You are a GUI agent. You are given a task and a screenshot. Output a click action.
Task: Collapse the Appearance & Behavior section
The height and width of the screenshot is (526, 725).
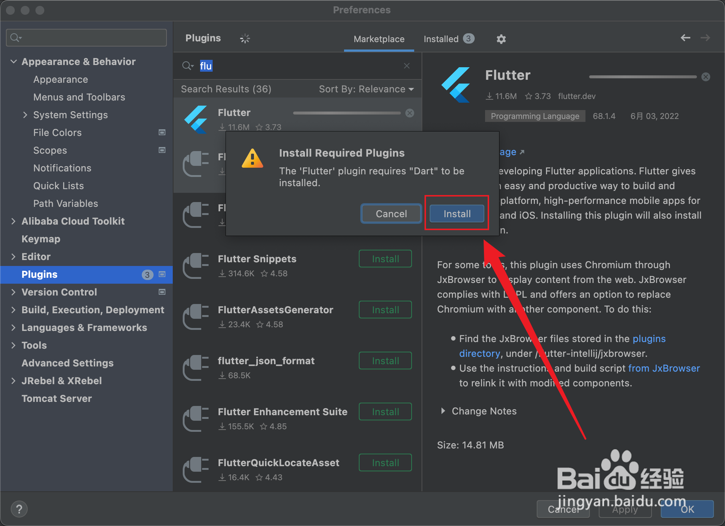point(14,61)
